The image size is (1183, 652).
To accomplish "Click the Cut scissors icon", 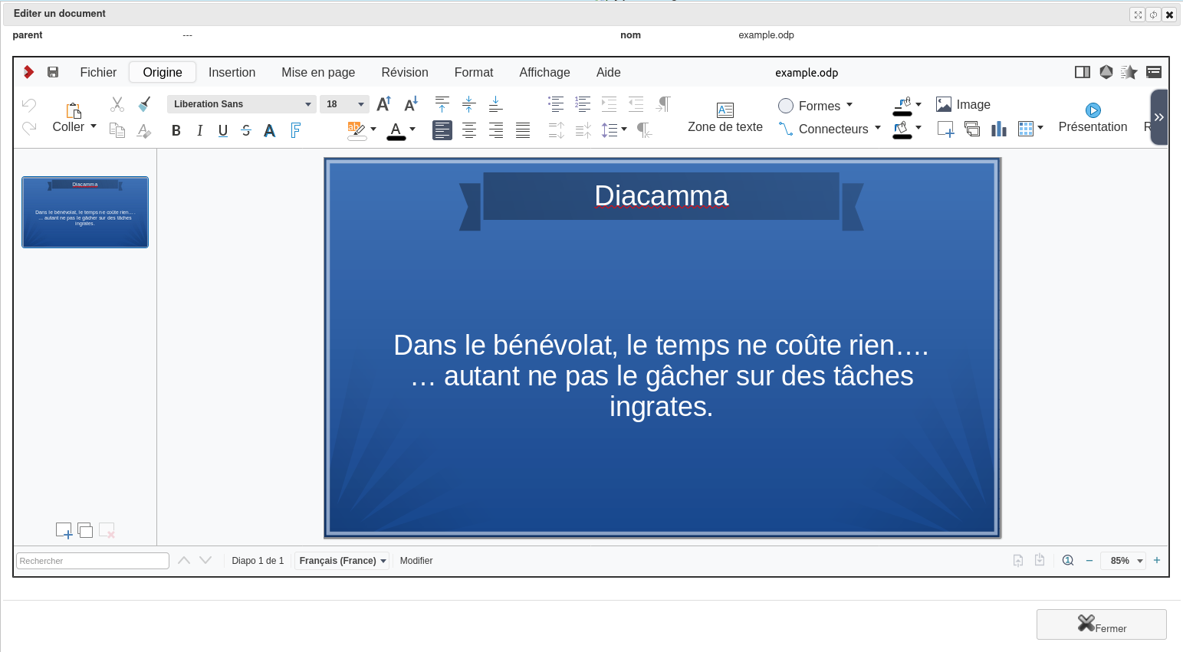I will 117,104.
